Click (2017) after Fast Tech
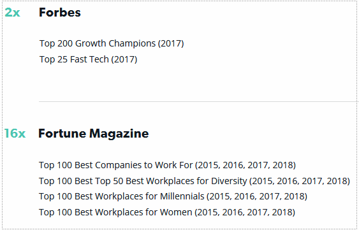 tap(124, 59)
